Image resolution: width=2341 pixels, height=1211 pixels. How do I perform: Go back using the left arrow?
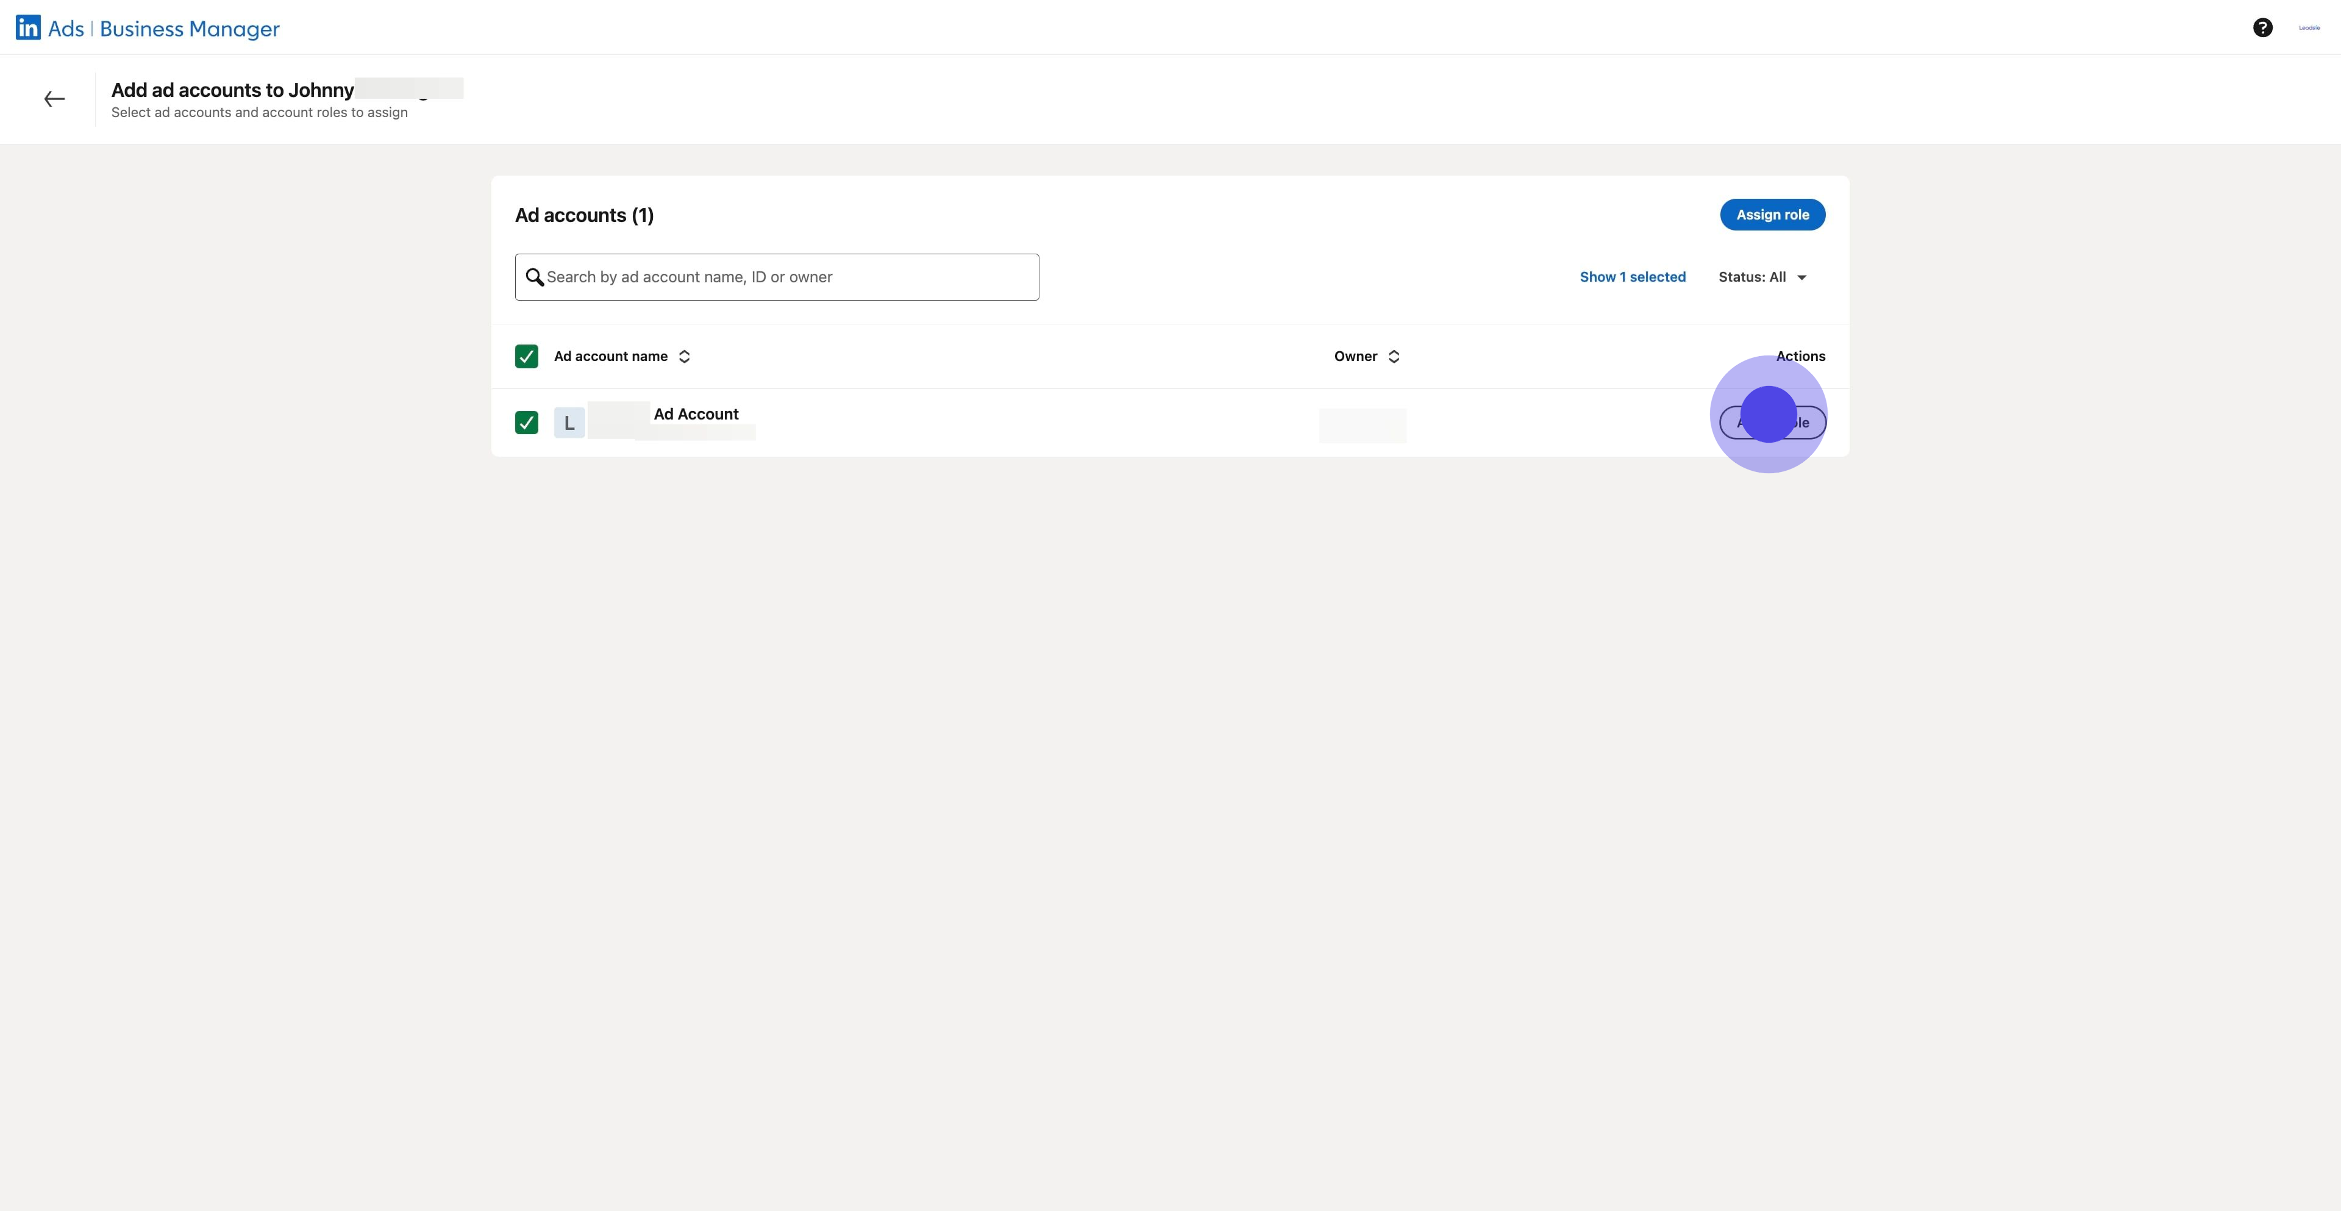pyautogui.click(x=54, y=99)
